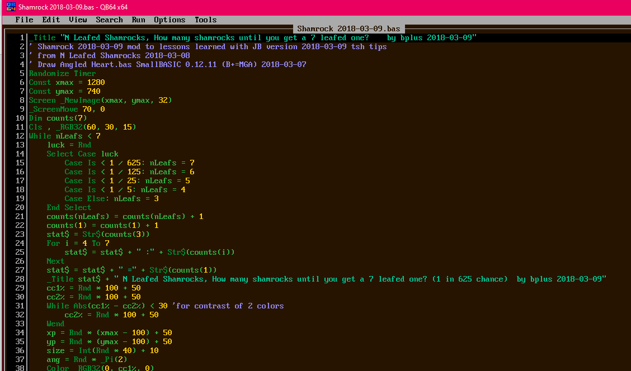Click the Select Case luck statement
The width and height of the screenshot is (631, 371).
82,154
